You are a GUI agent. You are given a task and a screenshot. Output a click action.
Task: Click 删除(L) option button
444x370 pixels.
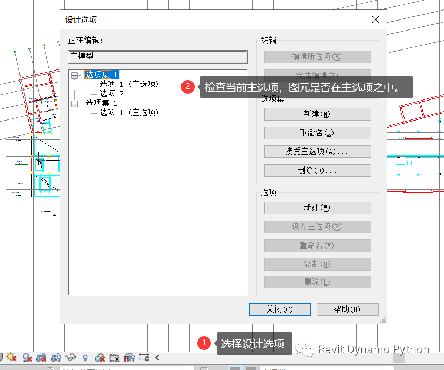click(x=317, y=282)
